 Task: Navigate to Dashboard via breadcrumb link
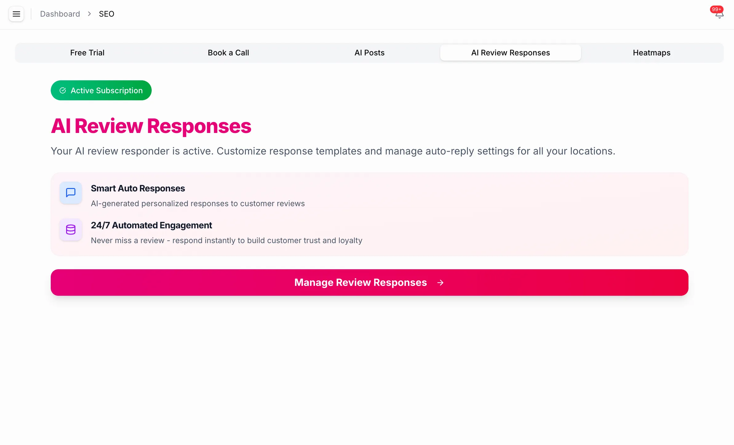pyautogui.click(x=60, y=14)
